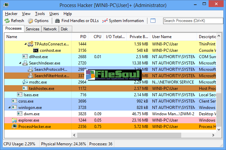Click the window picker icon beside System Information
This screenshot has width=226, height=150.
click(x=153, y=21)
